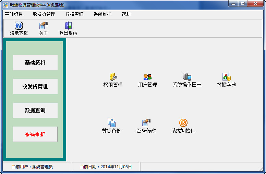Launch 数据备份 backup icon
The width and height of the screenshot is (266, 174).
tap(112, 123)
